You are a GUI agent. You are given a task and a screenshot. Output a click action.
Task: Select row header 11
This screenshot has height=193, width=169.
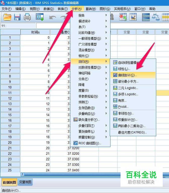[10, 93]
